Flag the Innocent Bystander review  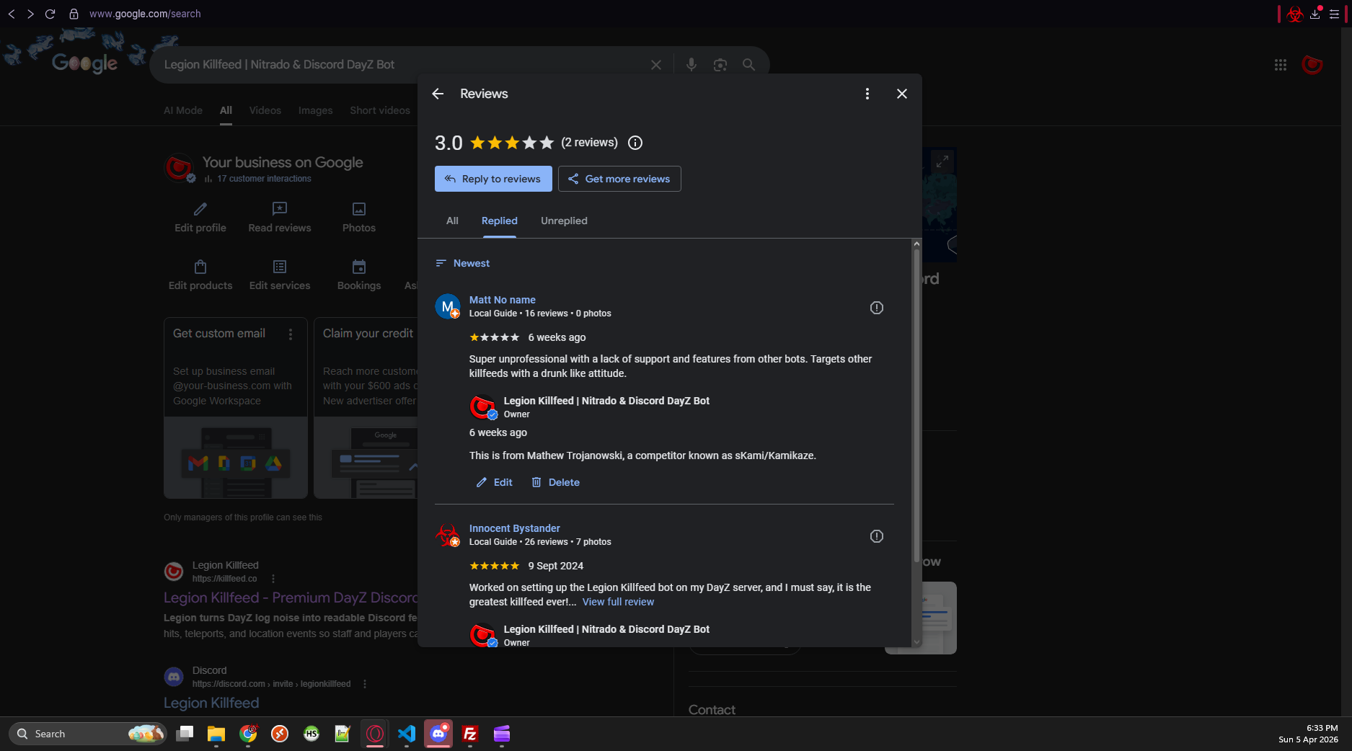(x=877, y=536)
